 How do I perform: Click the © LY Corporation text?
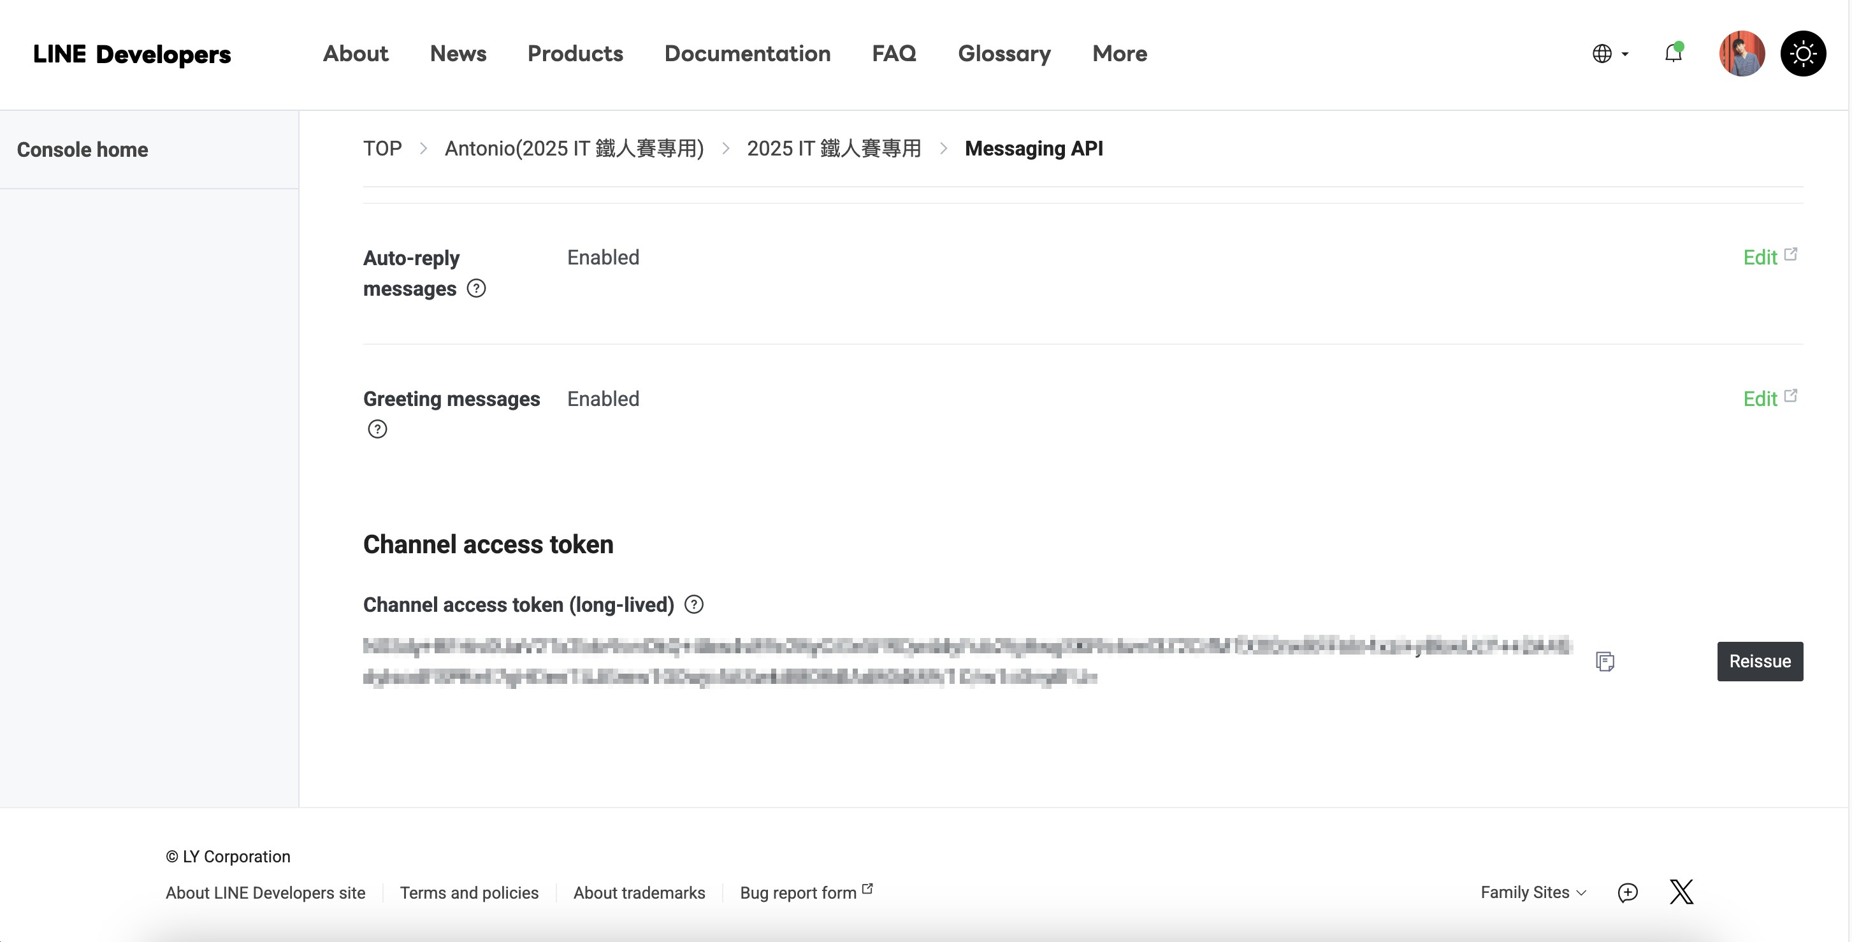pos(228,857)
